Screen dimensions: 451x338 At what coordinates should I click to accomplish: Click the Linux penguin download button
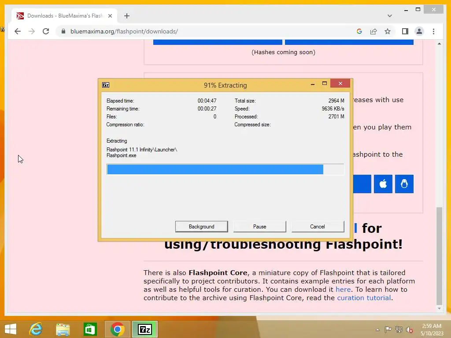tap(404, 184)
